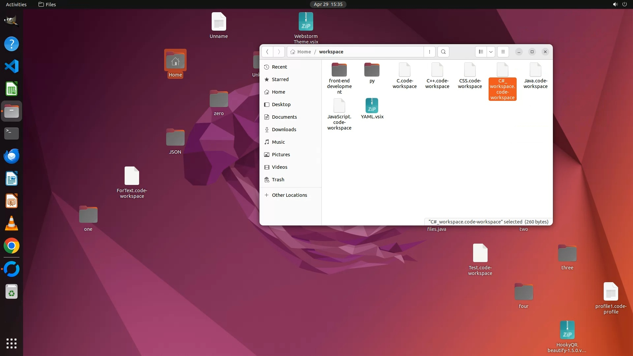
Task: Select Trash in the sidebar
Action: tap(278, 180)
